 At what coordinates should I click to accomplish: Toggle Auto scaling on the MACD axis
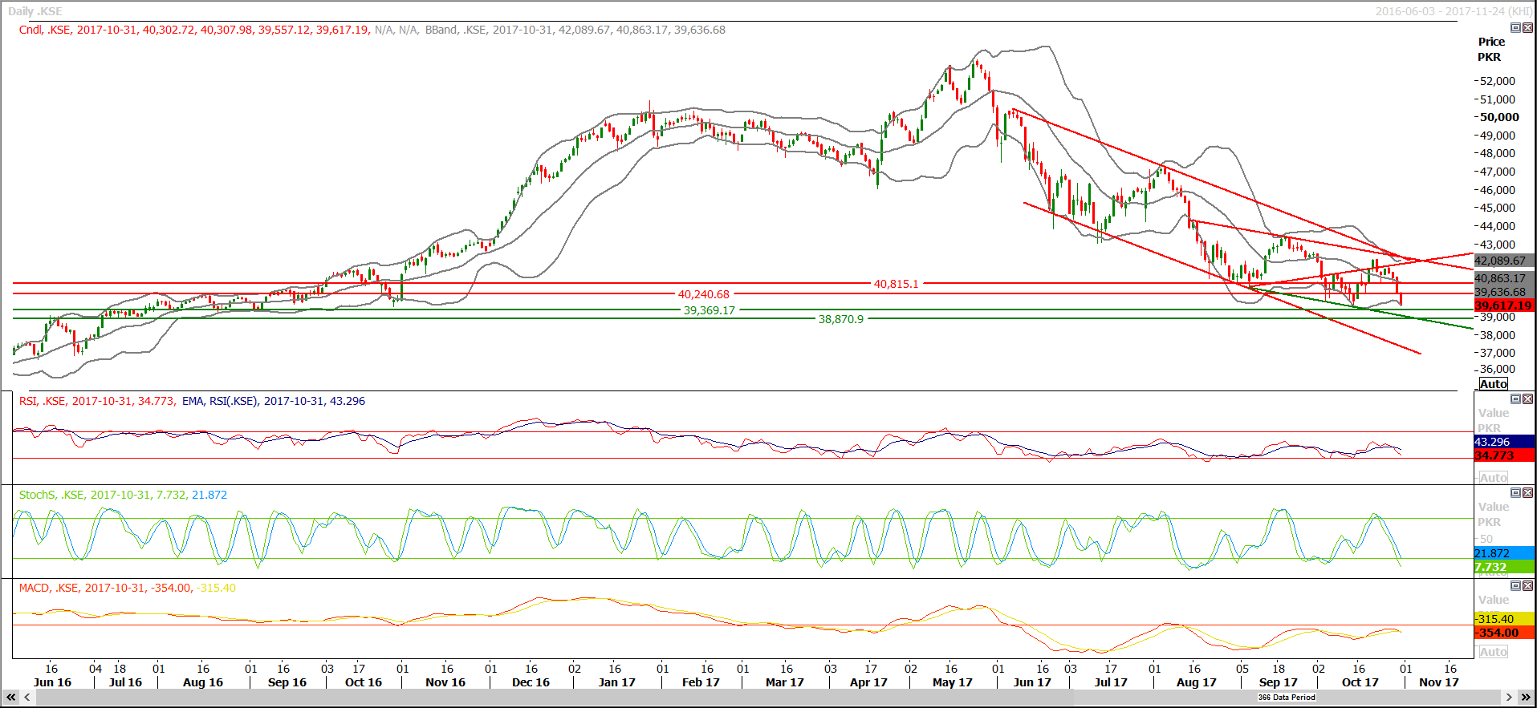tap(1493, 652)
